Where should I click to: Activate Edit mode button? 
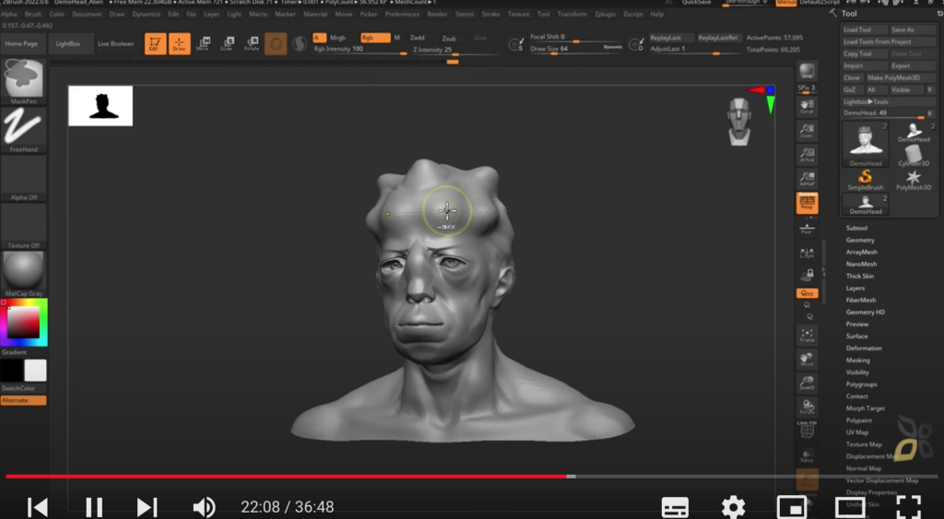pos(155,44)
